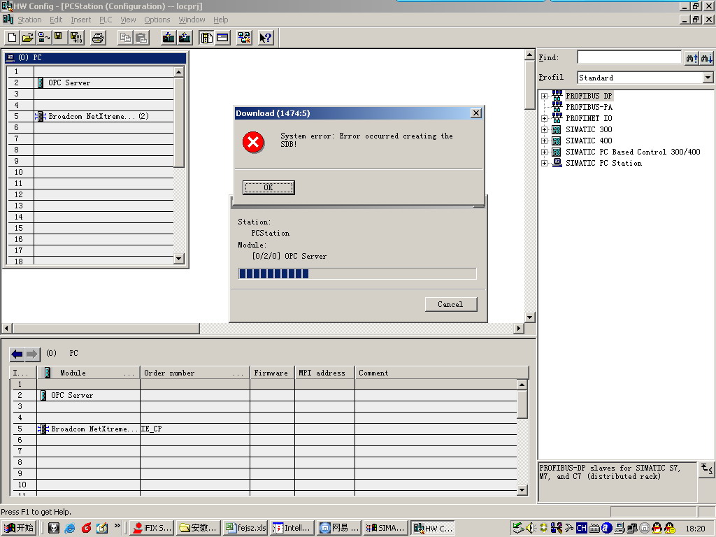Click the Order number column header

click(195, 373)
